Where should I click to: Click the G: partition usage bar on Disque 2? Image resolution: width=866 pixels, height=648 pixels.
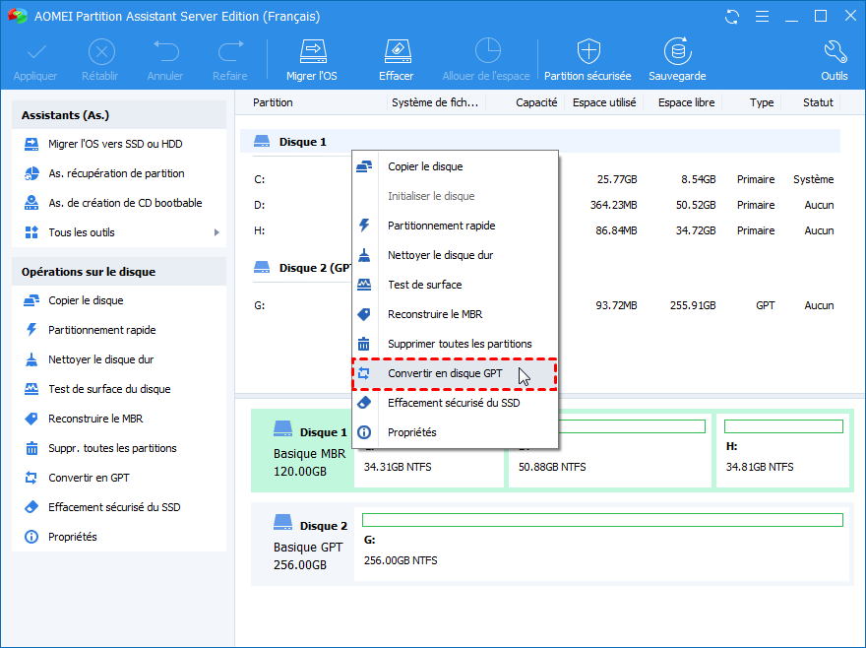tap(602, 520)
